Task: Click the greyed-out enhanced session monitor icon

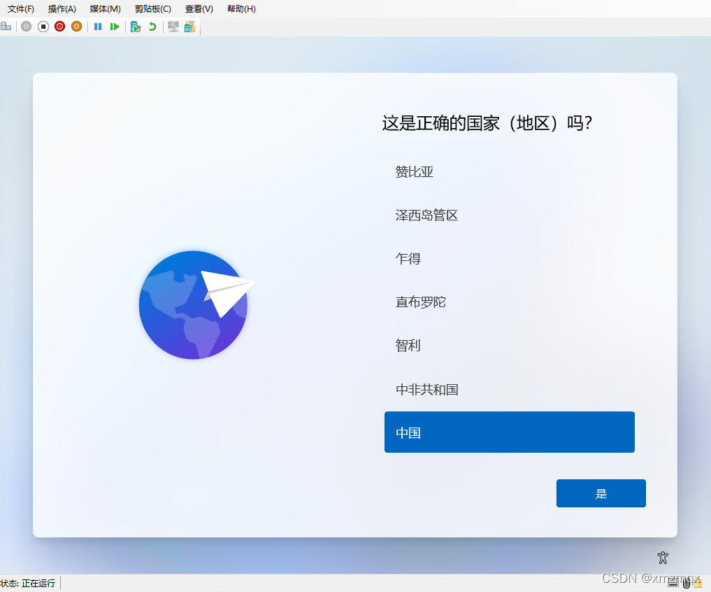Action: coord(173,27)
